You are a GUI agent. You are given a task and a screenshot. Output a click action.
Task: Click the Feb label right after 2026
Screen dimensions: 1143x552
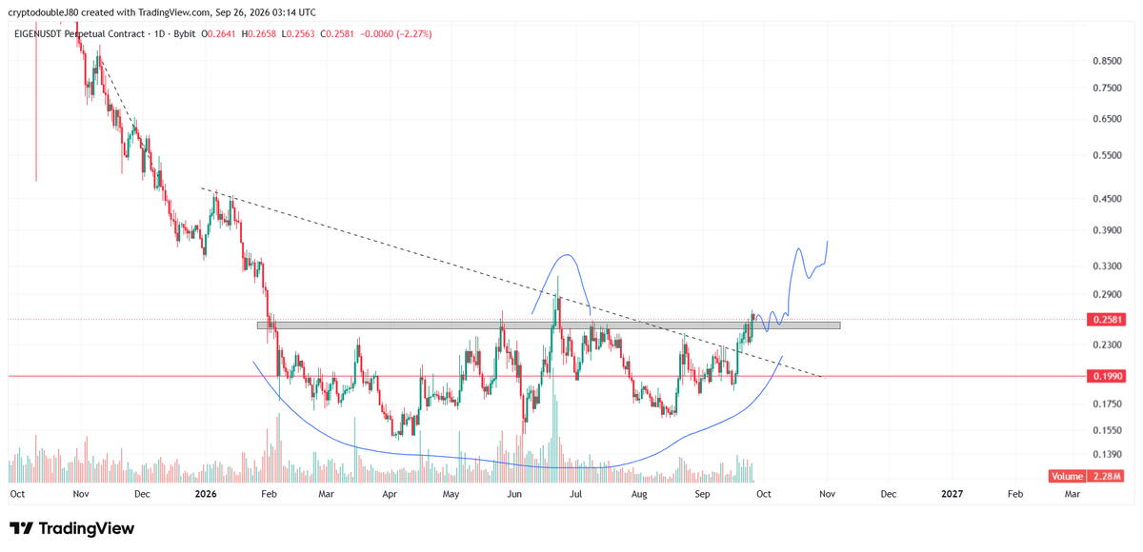(x=268, y=495)
